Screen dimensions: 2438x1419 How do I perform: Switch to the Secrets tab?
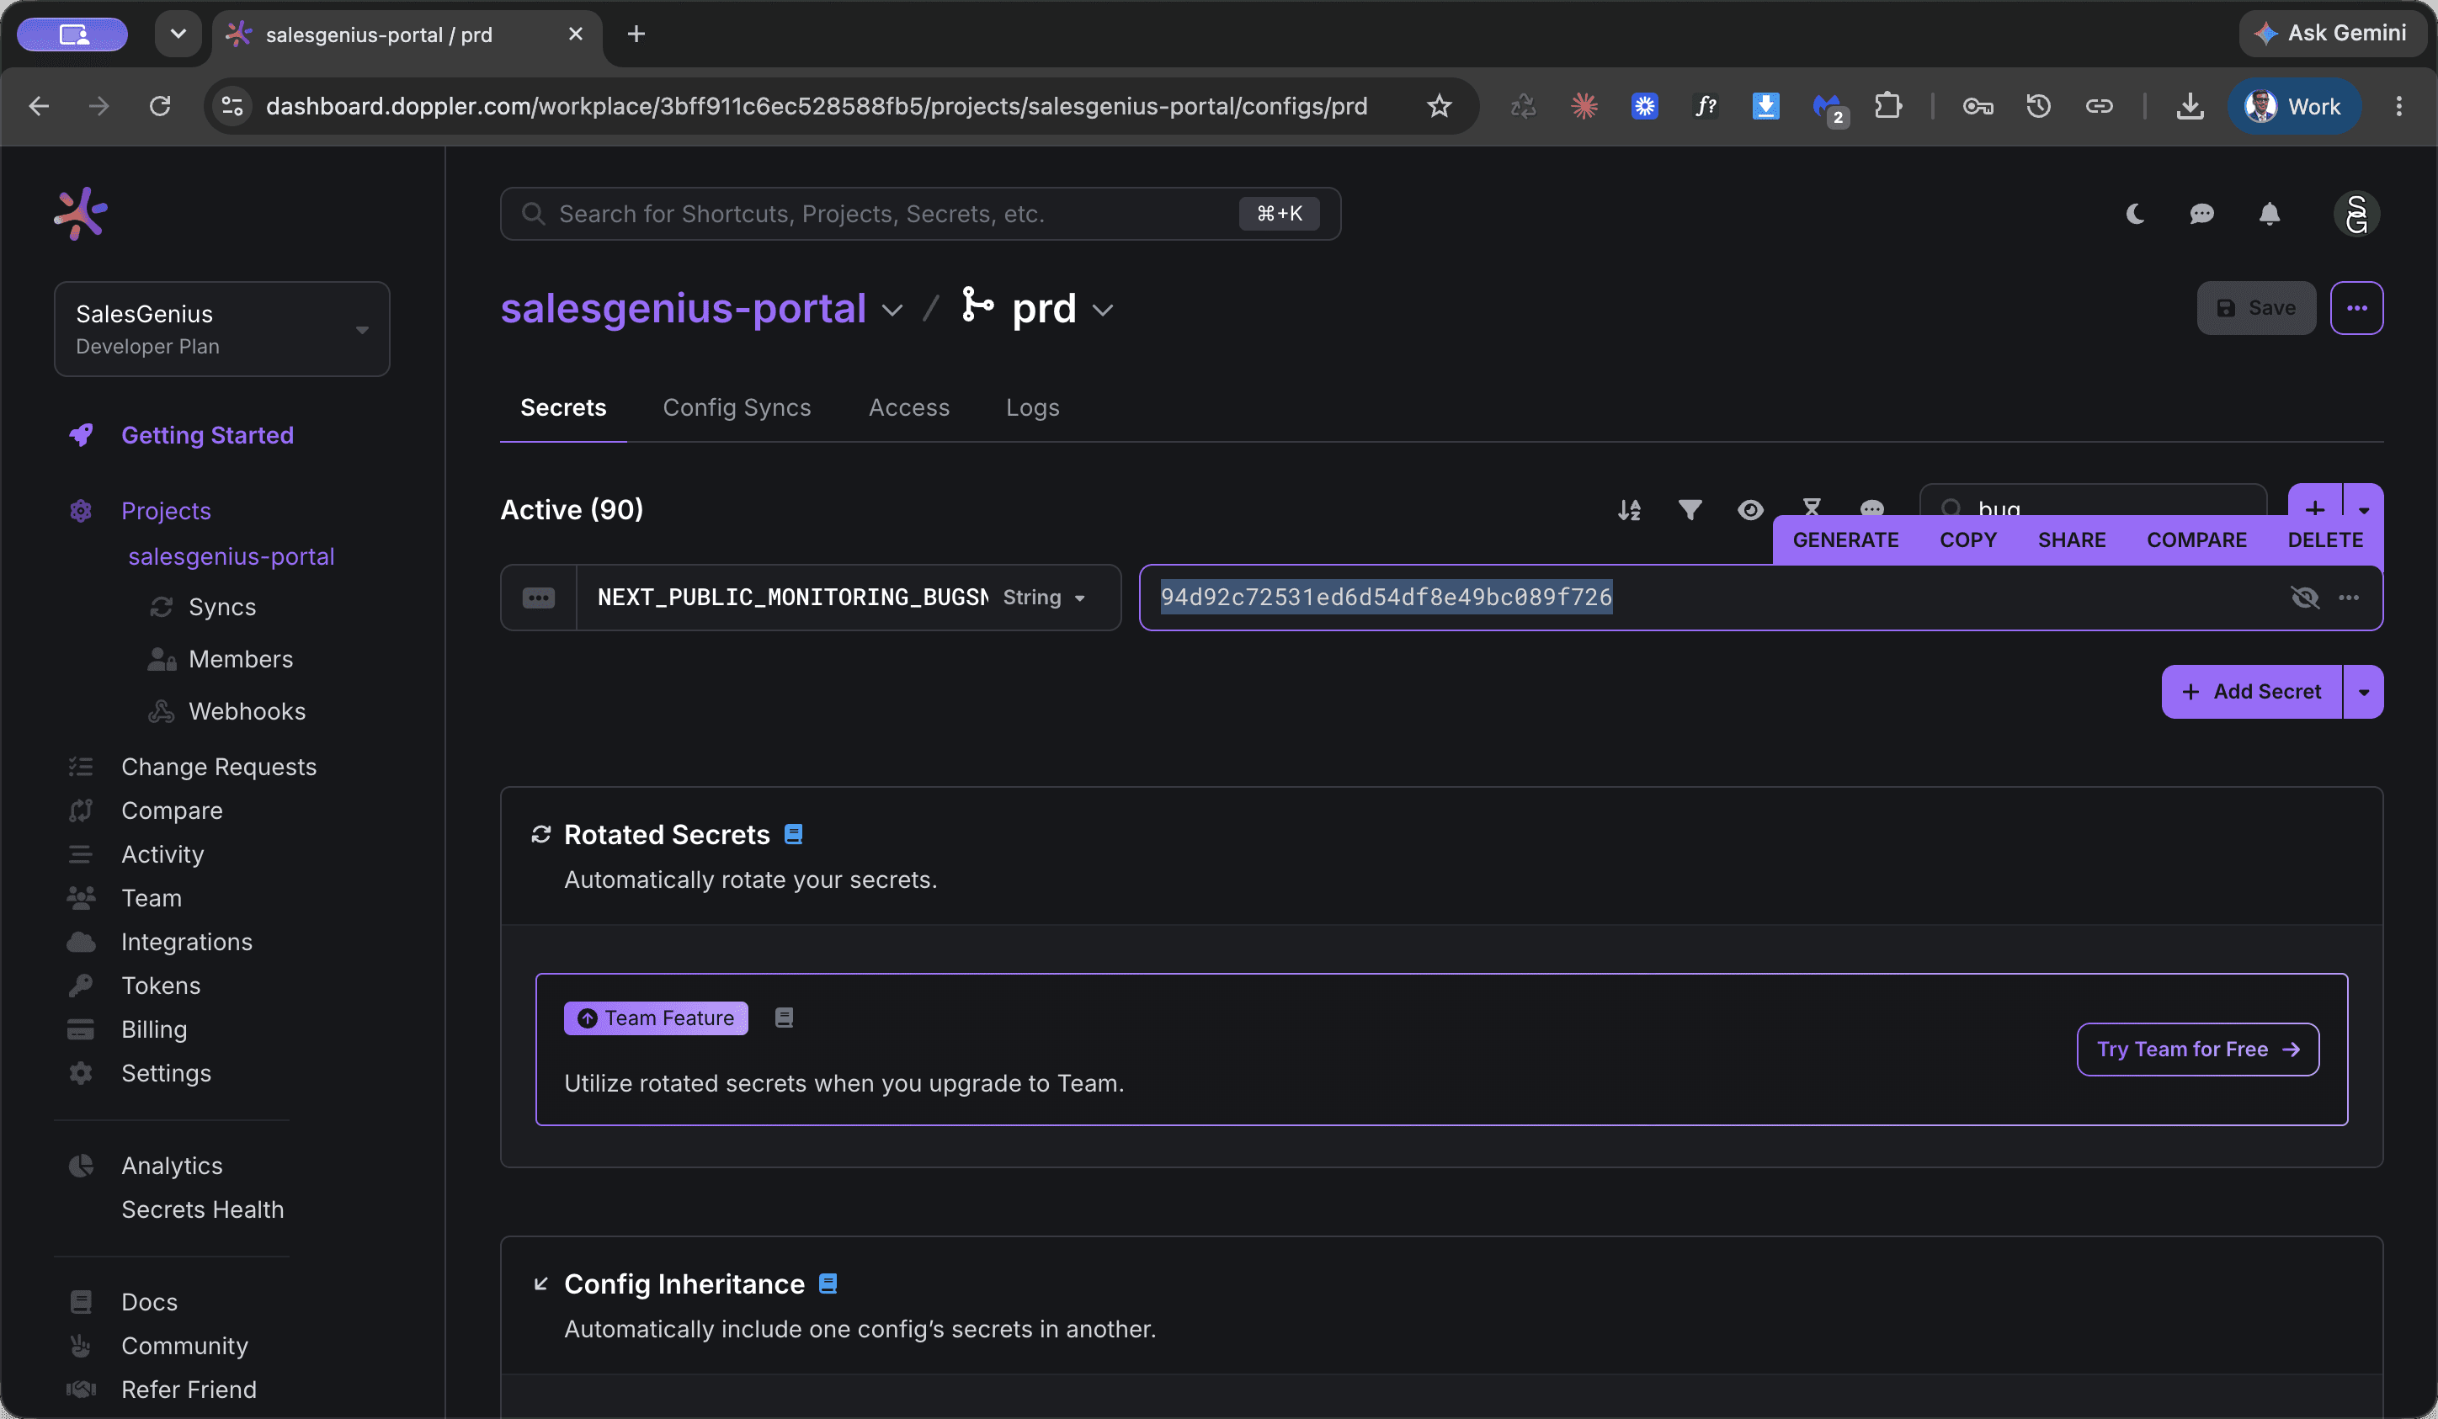[563, 408]
